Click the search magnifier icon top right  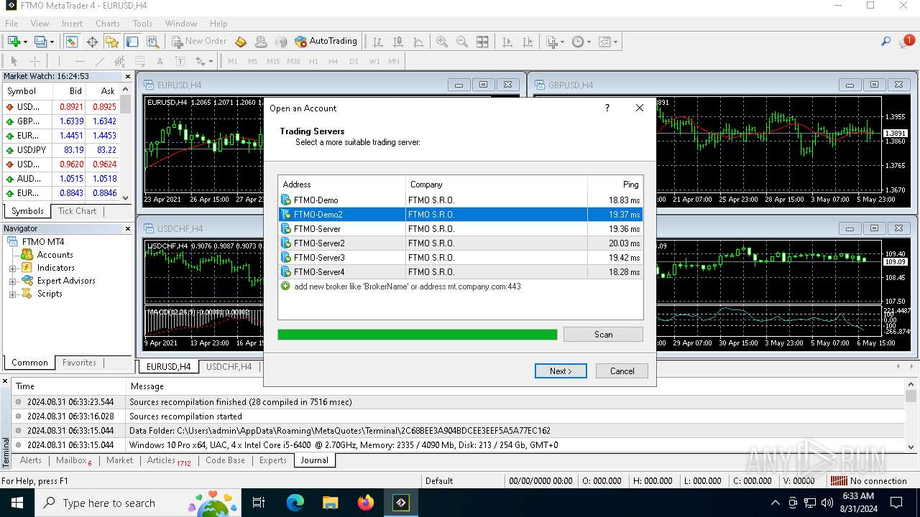[x=885, y=42]
